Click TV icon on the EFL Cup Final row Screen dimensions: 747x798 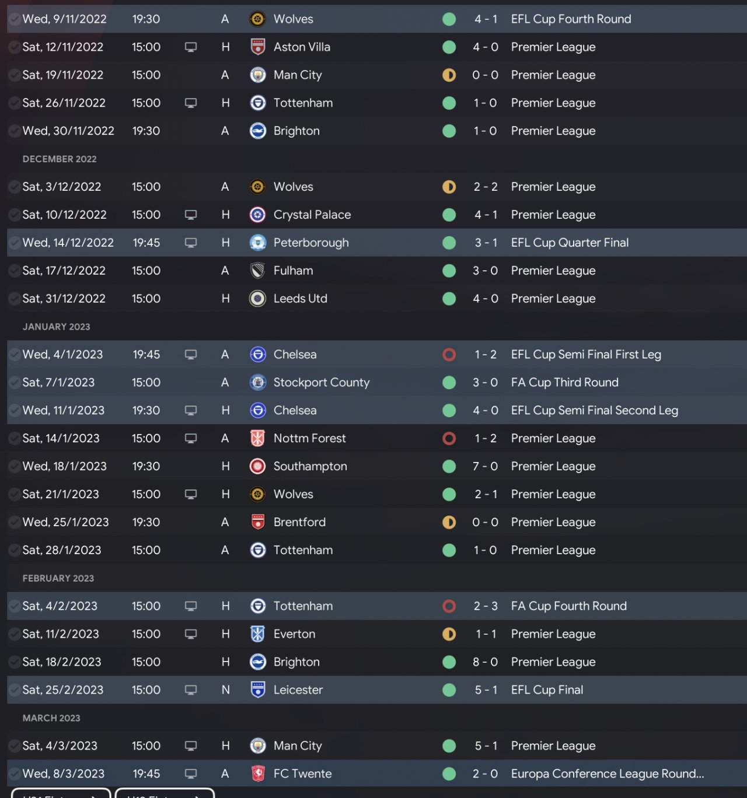190,689
